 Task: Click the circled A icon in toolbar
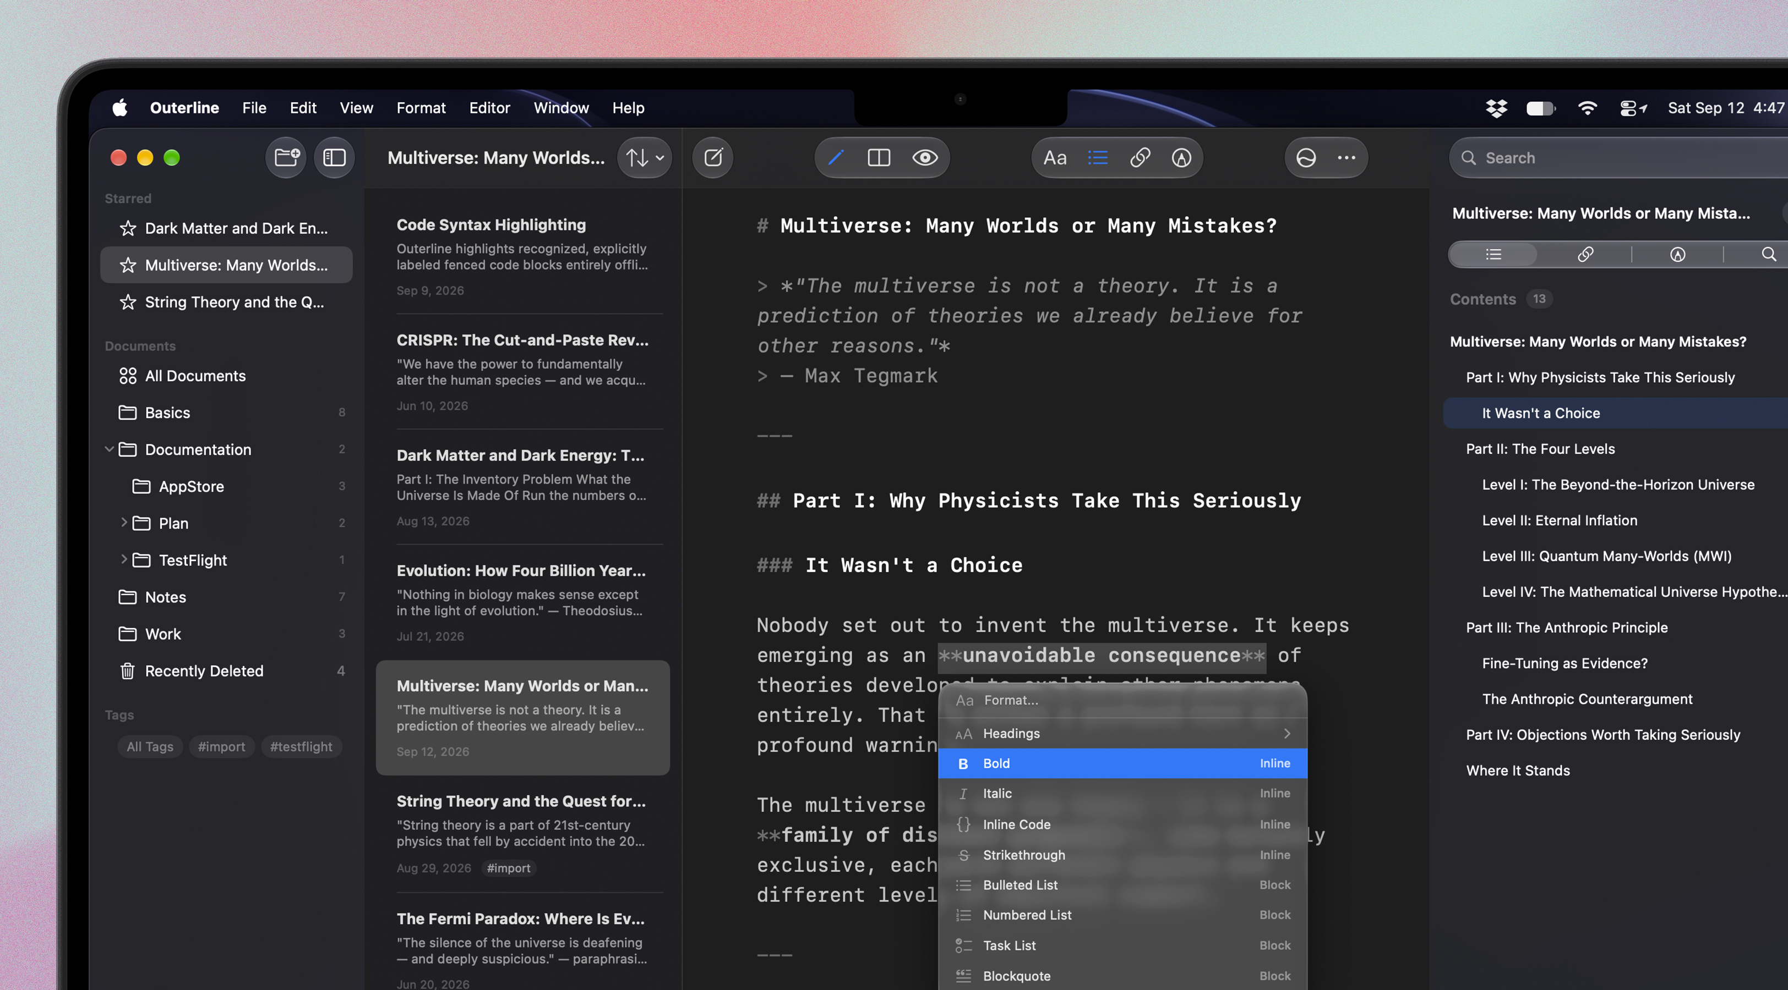[1181, 158]
